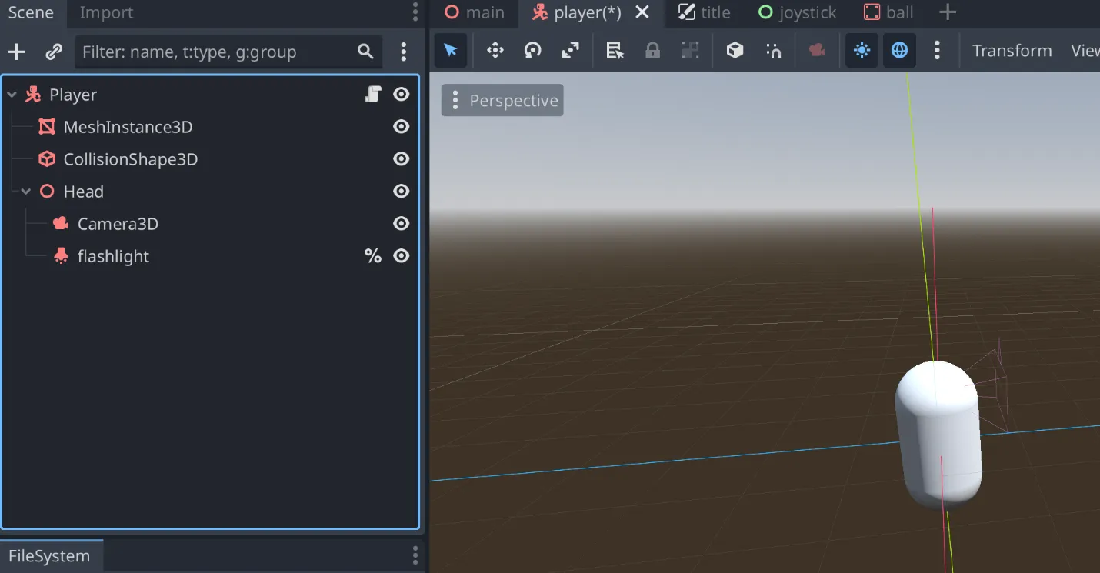The image size is (1100, 573).
Task: Select the Move mode tool icon
Action: click(x=495, y=51)
